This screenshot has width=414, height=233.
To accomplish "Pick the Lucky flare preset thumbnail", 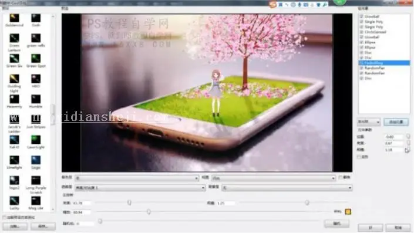I will tap(14, 201).
